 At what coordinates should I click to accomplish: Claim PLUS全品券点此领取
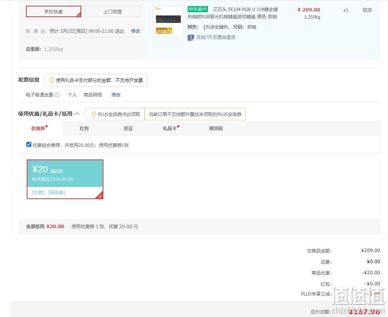click(119, 114)
